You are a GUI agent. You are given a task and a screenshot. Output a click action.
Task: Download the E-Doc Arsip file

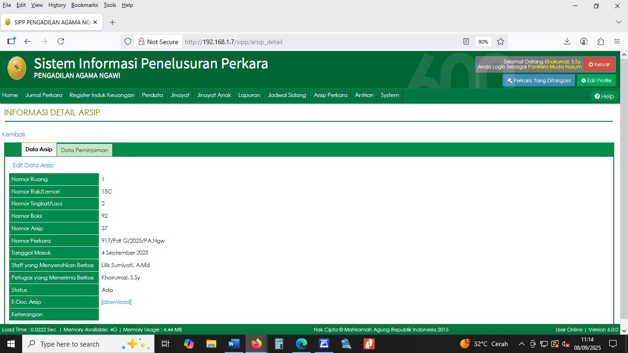point(116,302)
